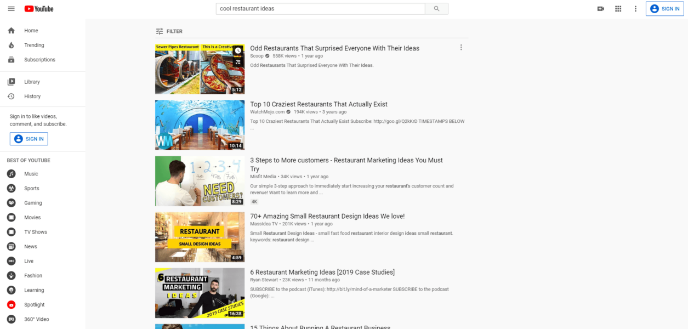Open Subscriptions in the sidebar
Image resolution: width=688 pixels, height=329 pixels.
coord(39,60)
